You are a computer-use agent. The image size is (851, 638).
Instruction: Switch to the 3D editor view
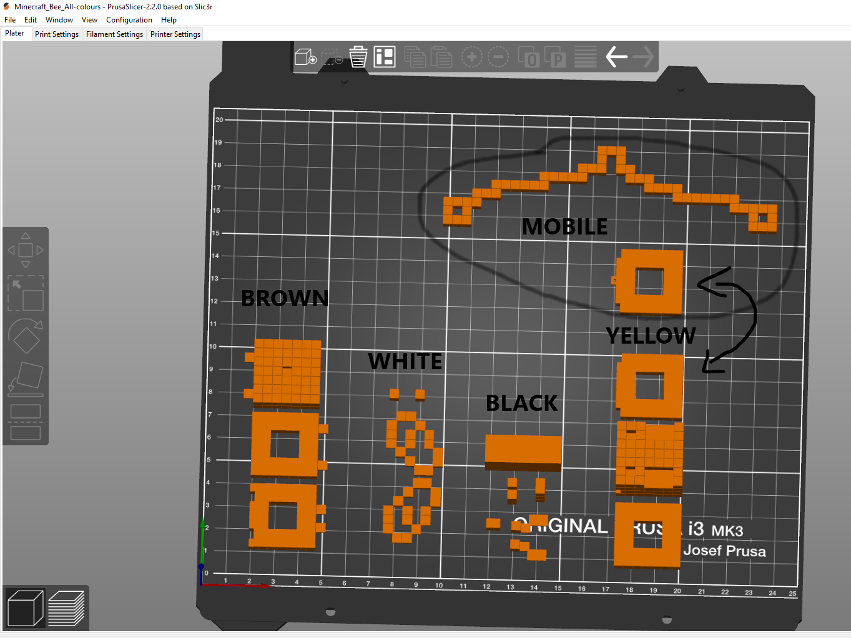coord(25,608)
